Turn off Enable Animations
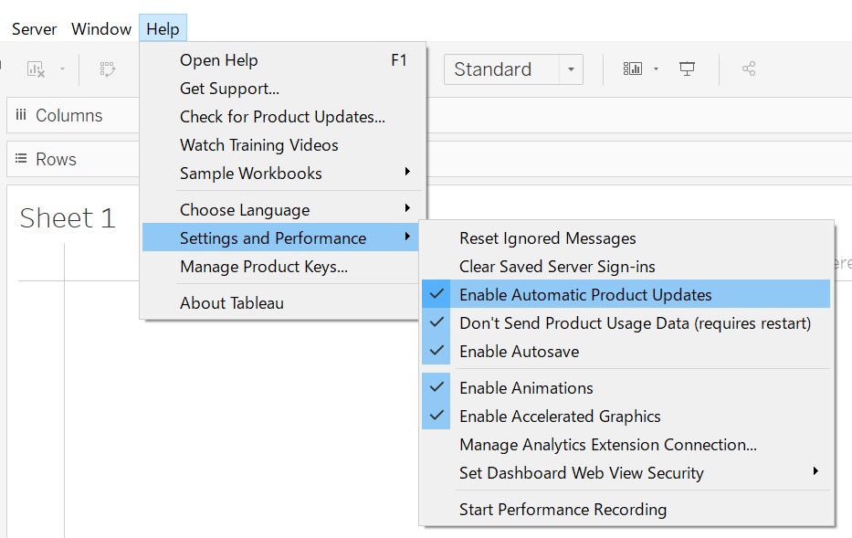The height and width of the screenshot is (538, 852). tap(526, 388)
